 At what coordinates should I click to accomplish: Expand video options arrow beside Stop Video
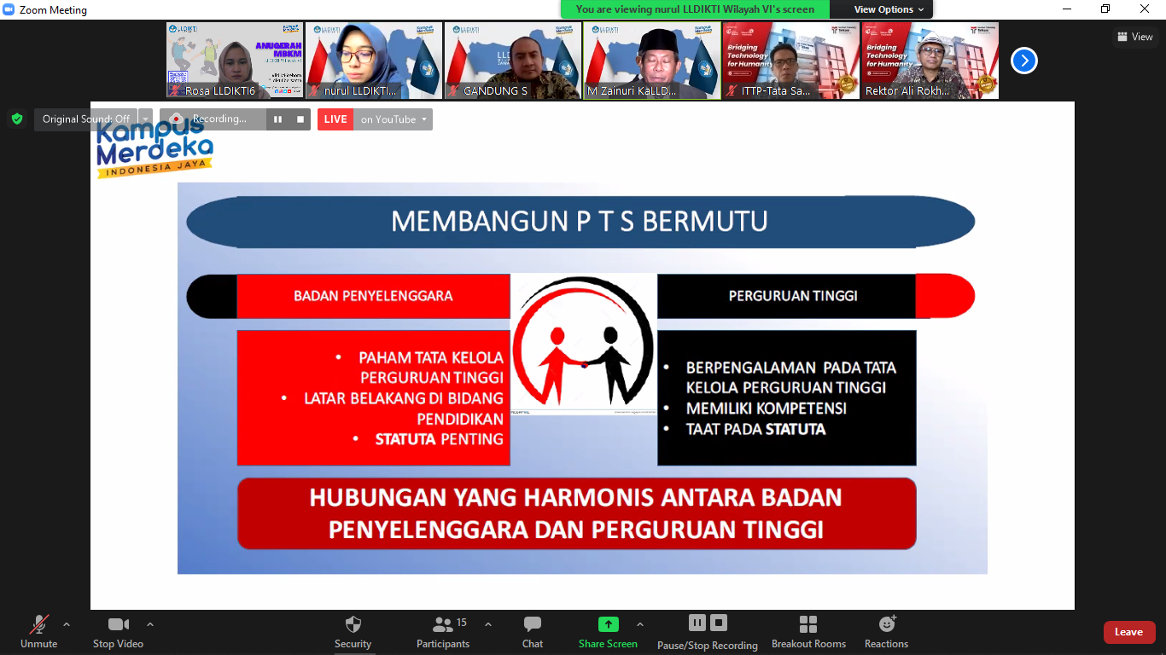point(150,624)
